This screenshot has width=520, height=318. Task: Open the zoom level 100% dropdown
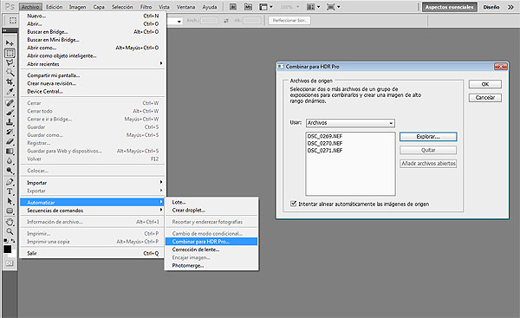tap(289, 7)
